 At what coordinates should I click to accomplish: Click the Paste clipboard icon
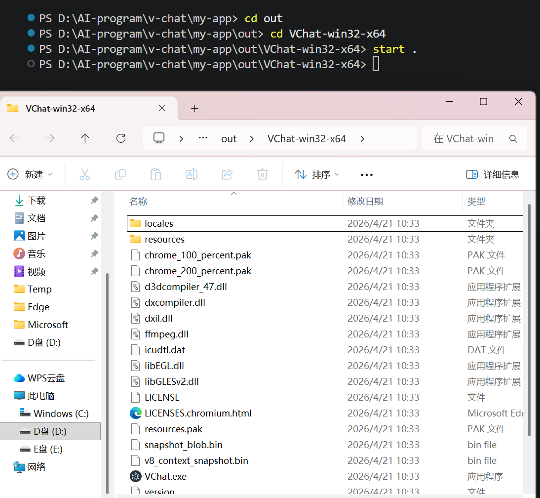pyautogui.click(x=155, y=174)
